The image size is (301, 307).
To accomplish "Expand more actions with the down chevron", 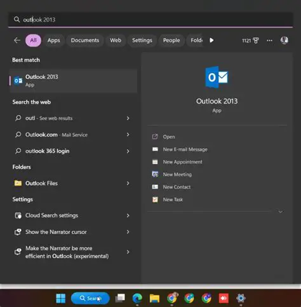I will pos(281,212).
